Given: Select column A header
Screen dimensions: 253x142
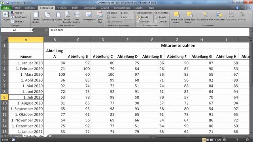Looking at the screenshot, I should (x=26, y=40).
